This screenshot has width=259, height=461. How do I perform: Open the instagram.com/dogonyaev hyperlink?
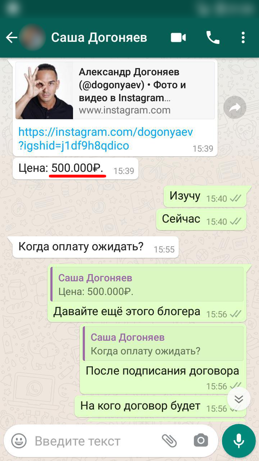point(106,139)
